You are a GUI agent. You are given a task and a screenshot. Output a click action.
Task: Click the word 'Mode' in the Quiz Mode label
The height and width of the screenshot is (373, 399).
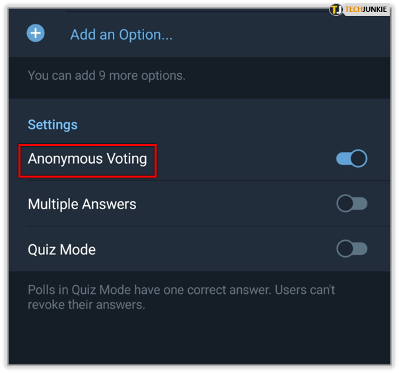79,250
